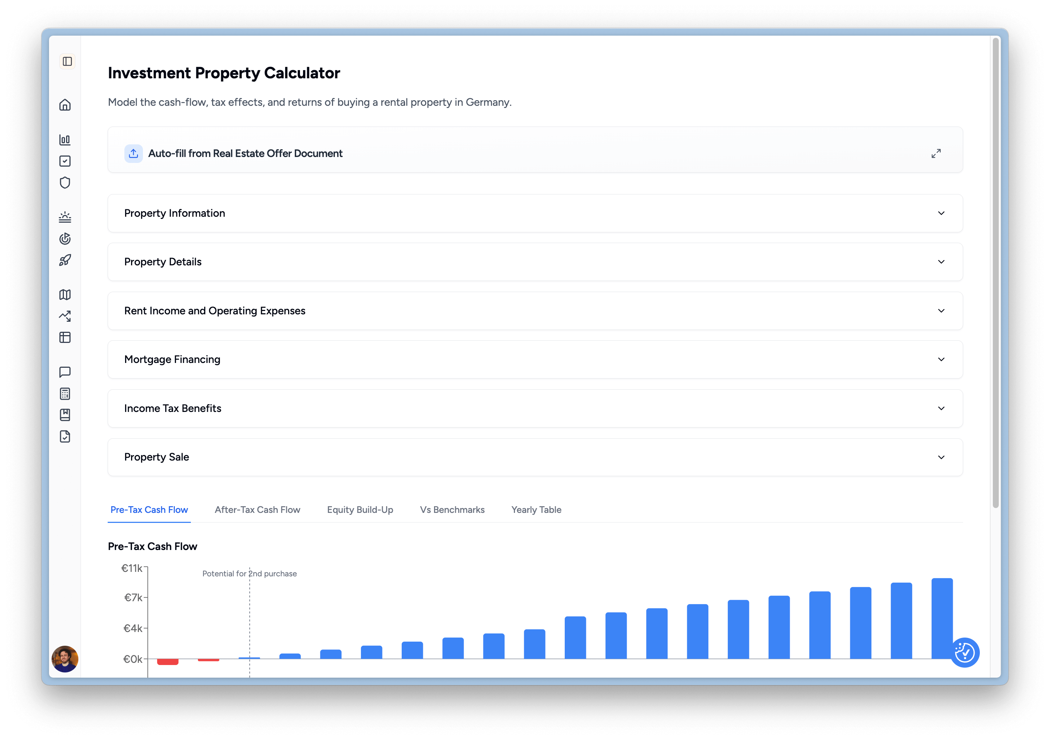
Task: Open the bookmark book icon in sidebar
Action: 65,415
